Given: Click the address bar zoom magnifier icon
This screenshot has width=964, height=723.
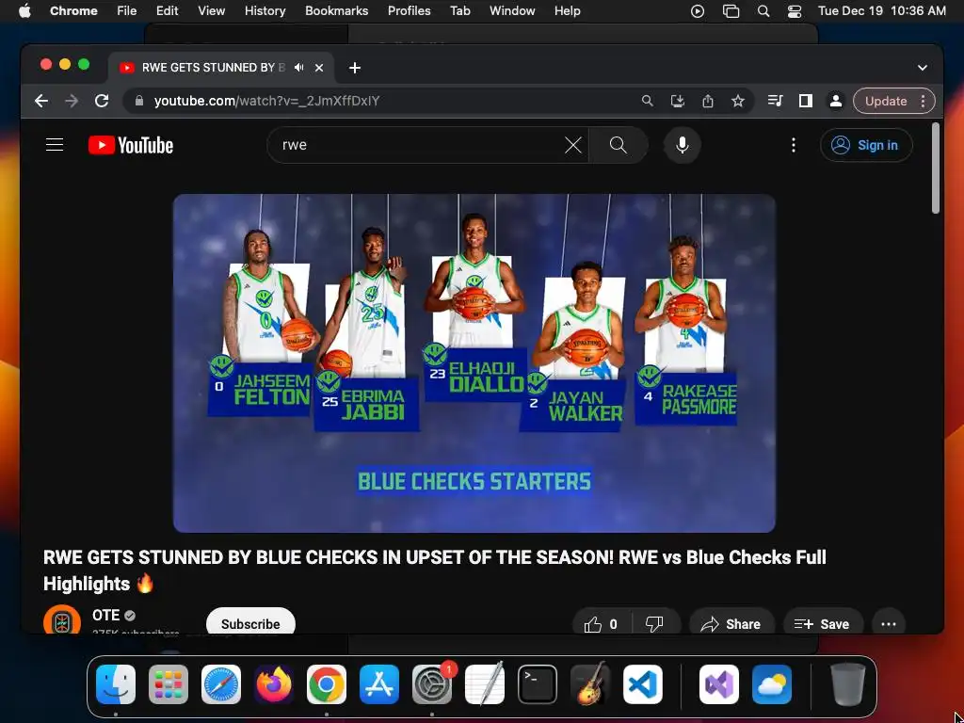Looking at the screenshot, I should 648,101.
